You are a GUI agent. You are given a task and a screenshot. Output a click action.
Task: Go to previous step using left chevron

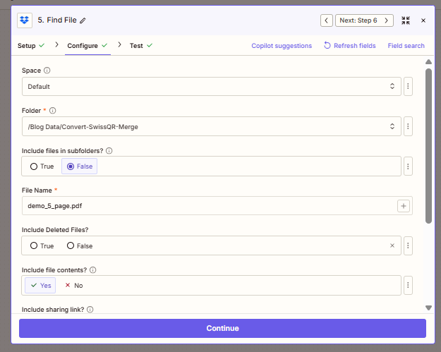coord(327,20)
